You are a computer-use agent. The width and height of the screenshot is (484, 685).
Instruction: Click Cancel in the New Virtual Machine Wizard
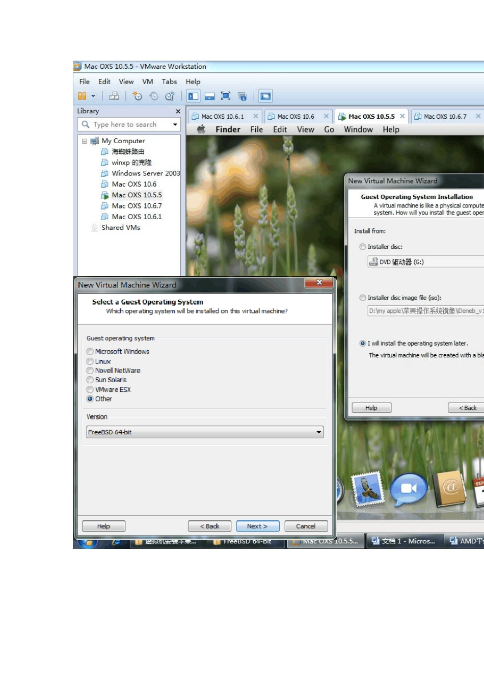click(x=306, y=526)
